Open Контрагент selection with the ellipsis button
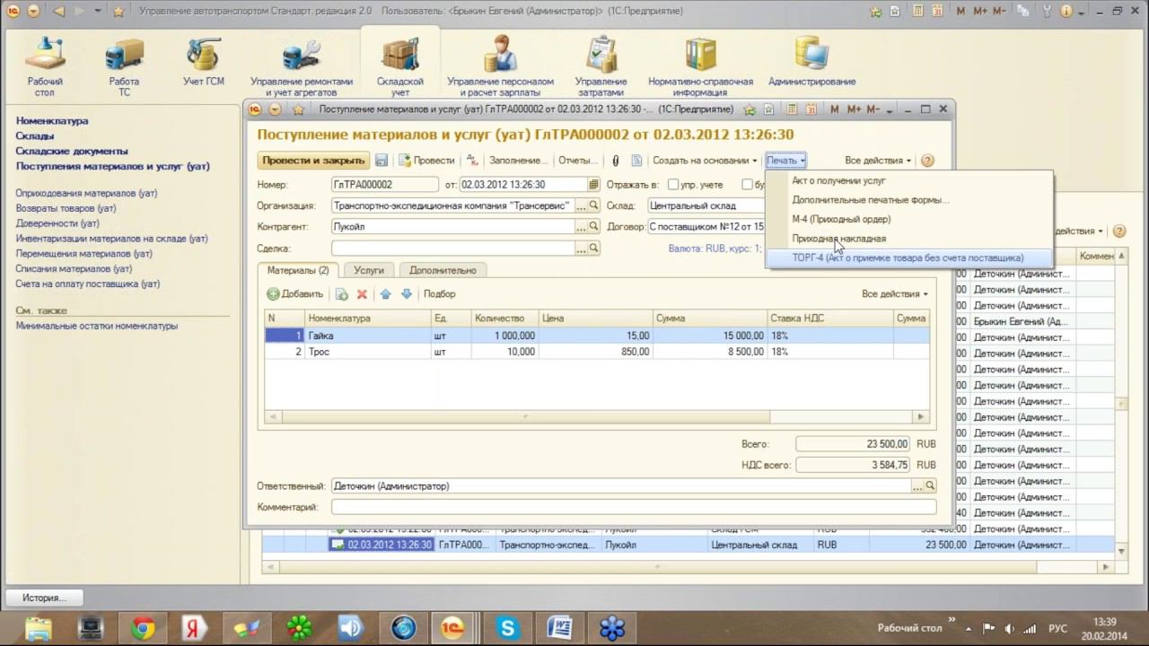Image resolution: width=1149 pixels, height=646 pixels. tap(581, 227)
